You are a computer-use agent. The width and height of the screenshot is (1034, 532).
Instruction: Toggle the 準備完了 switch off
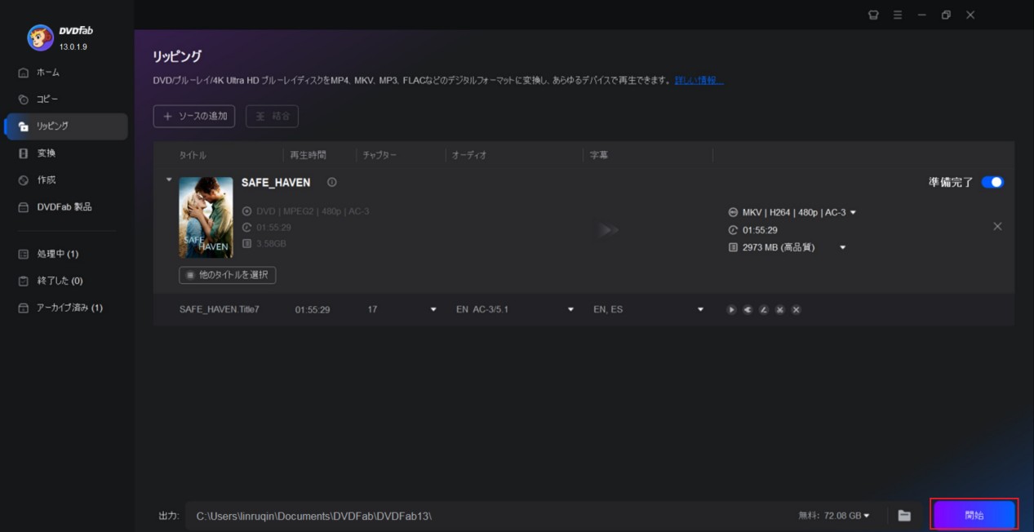coord(992,183)
